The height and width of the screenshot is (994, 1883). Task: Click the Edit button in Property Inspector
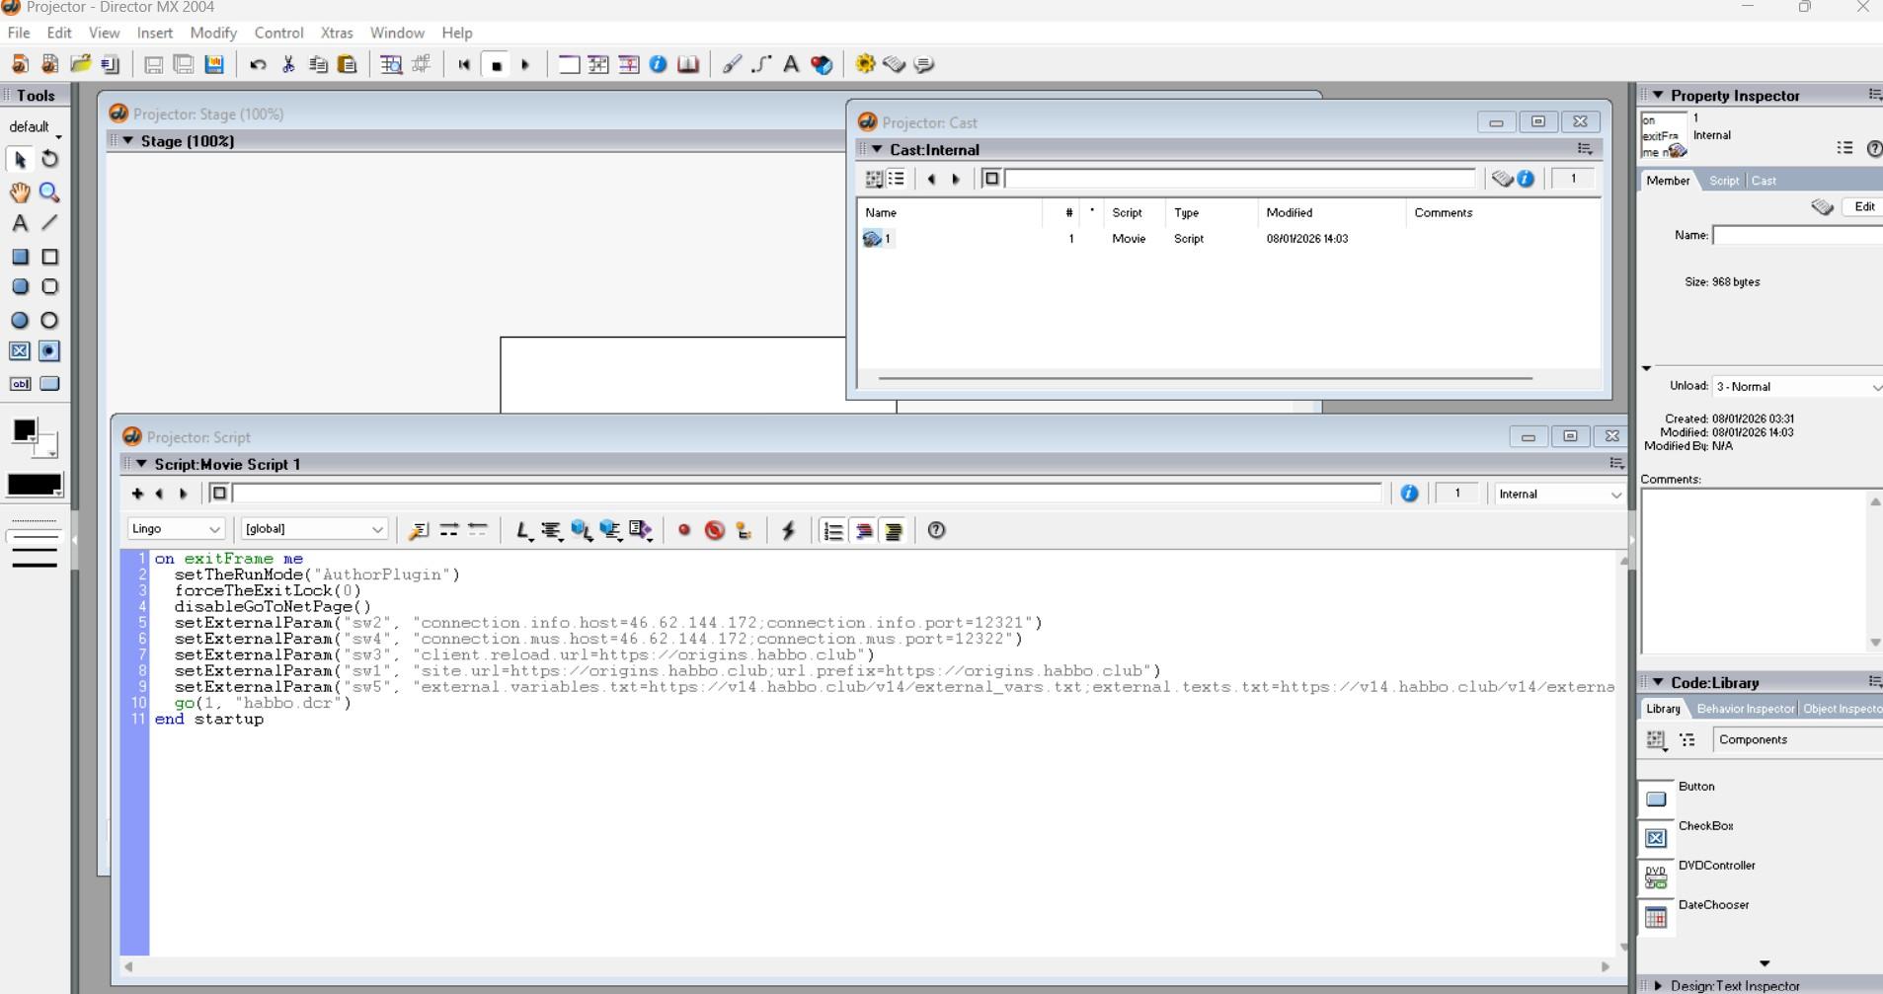click(1863, 206)
